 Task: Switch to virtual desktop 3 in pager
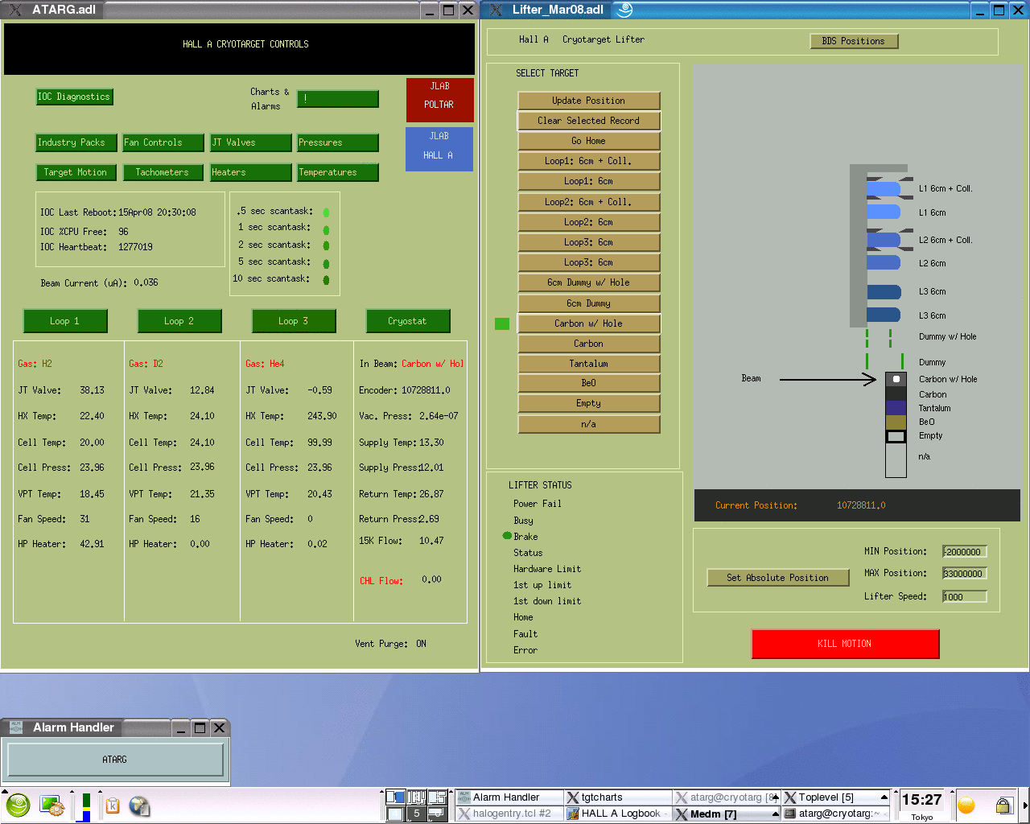[x=437, y=797]
